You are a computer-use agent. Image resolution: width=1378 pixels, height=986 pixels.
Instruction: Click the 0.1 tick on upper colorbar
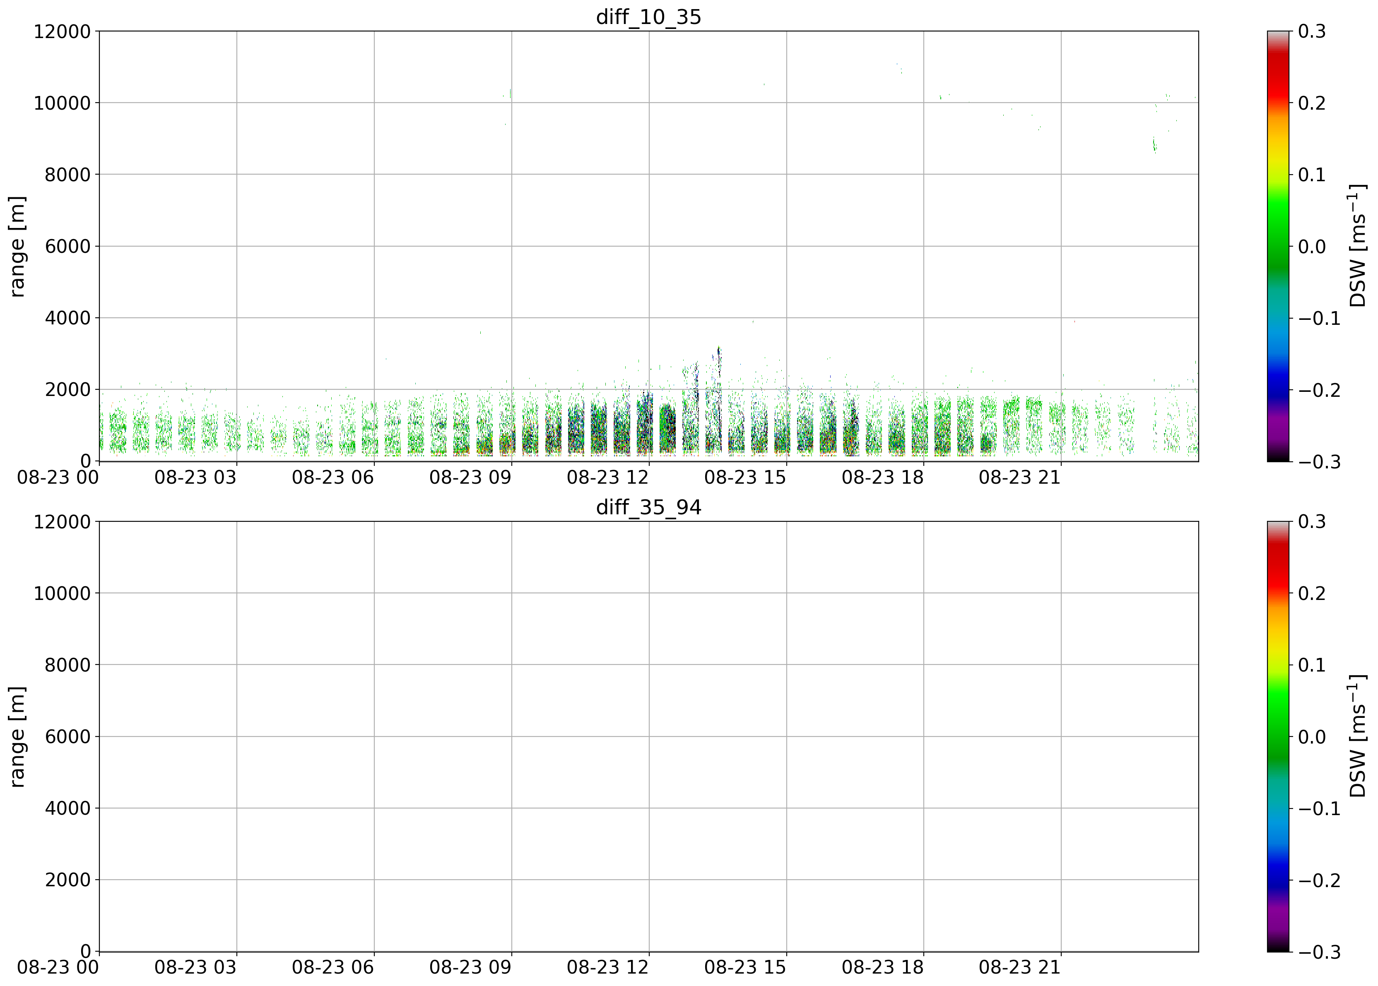coord(1312,175)
